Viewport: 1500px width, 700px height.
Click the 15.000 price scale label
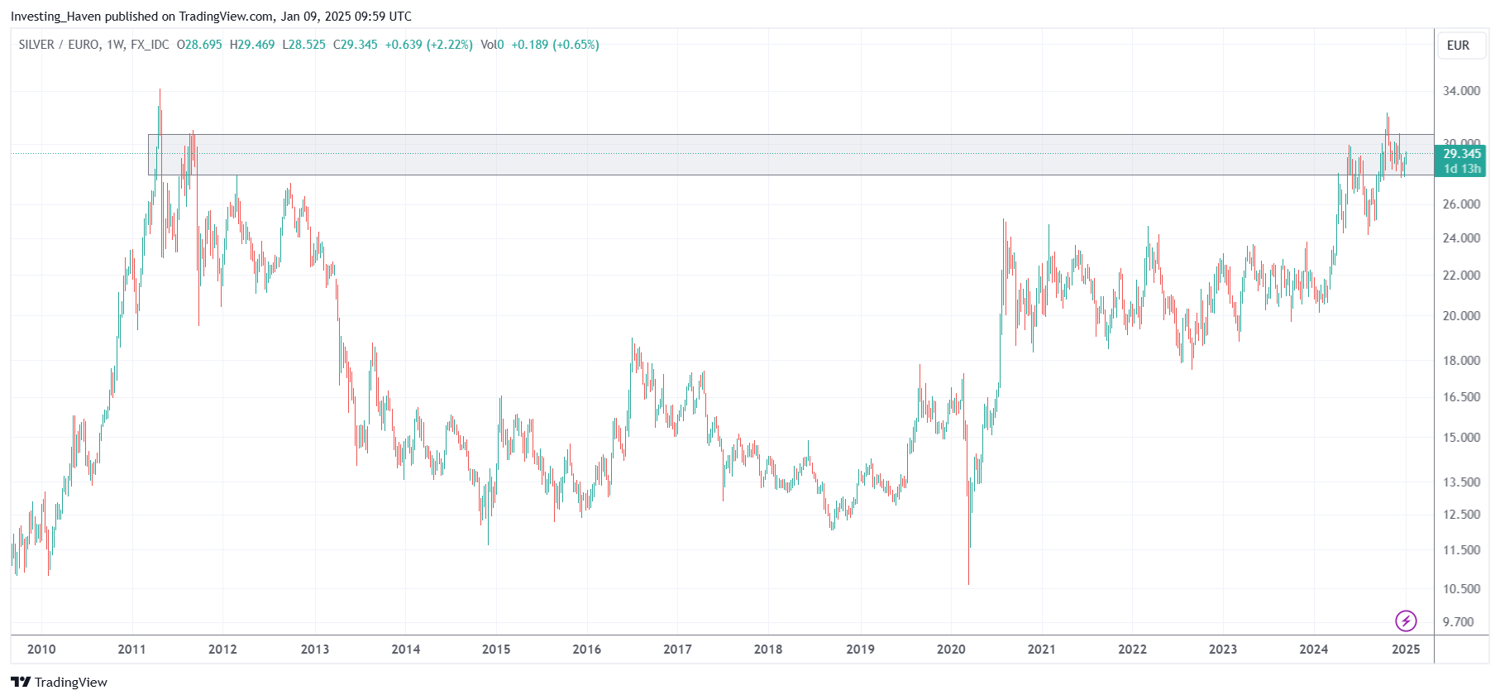[x=1461, y=438]
